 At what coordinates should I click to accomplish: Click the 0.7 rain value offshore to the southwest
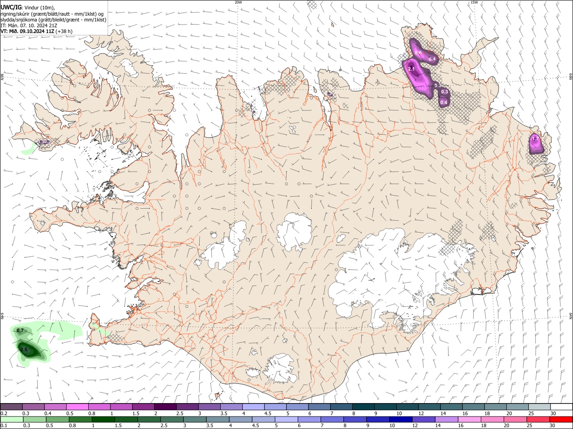[x=20, y=331]
